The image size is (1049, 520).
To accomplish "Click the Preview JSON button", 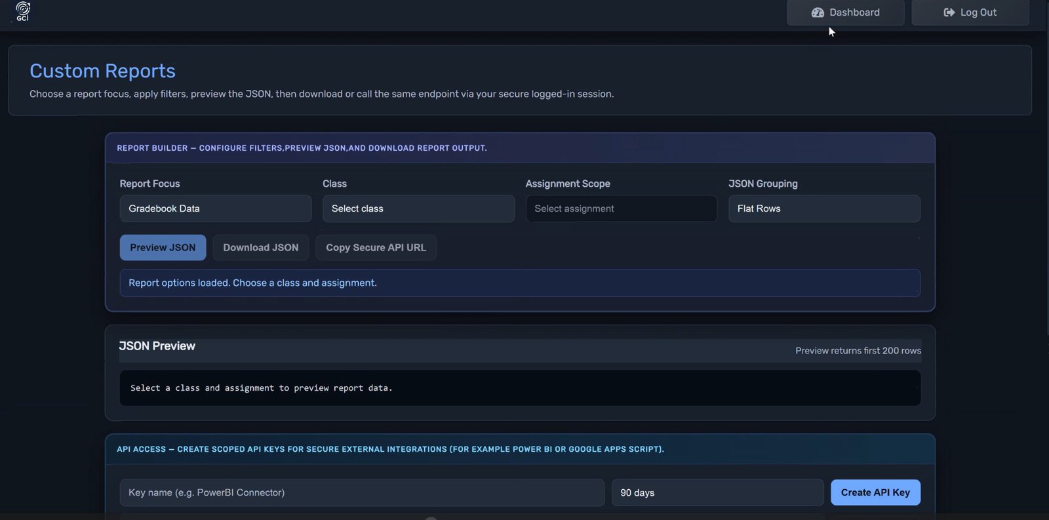I will (163, 247).
